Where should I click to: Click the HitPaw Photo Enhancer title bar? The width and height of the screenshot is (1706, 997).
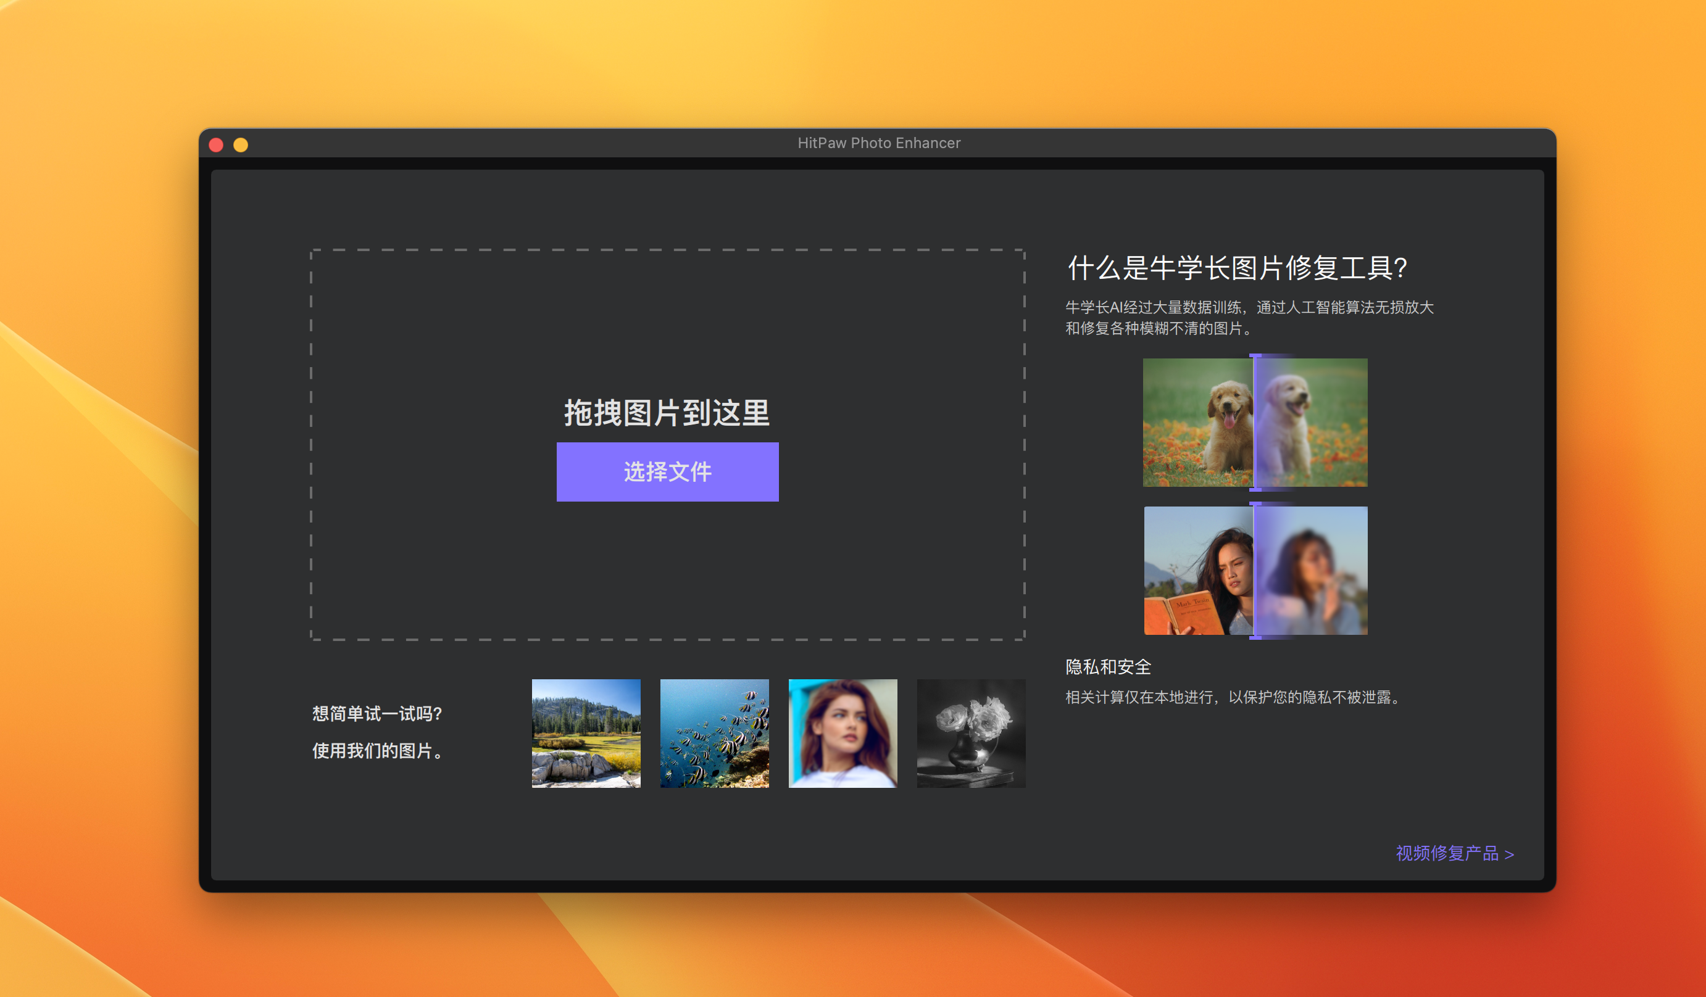coord(879,143)
